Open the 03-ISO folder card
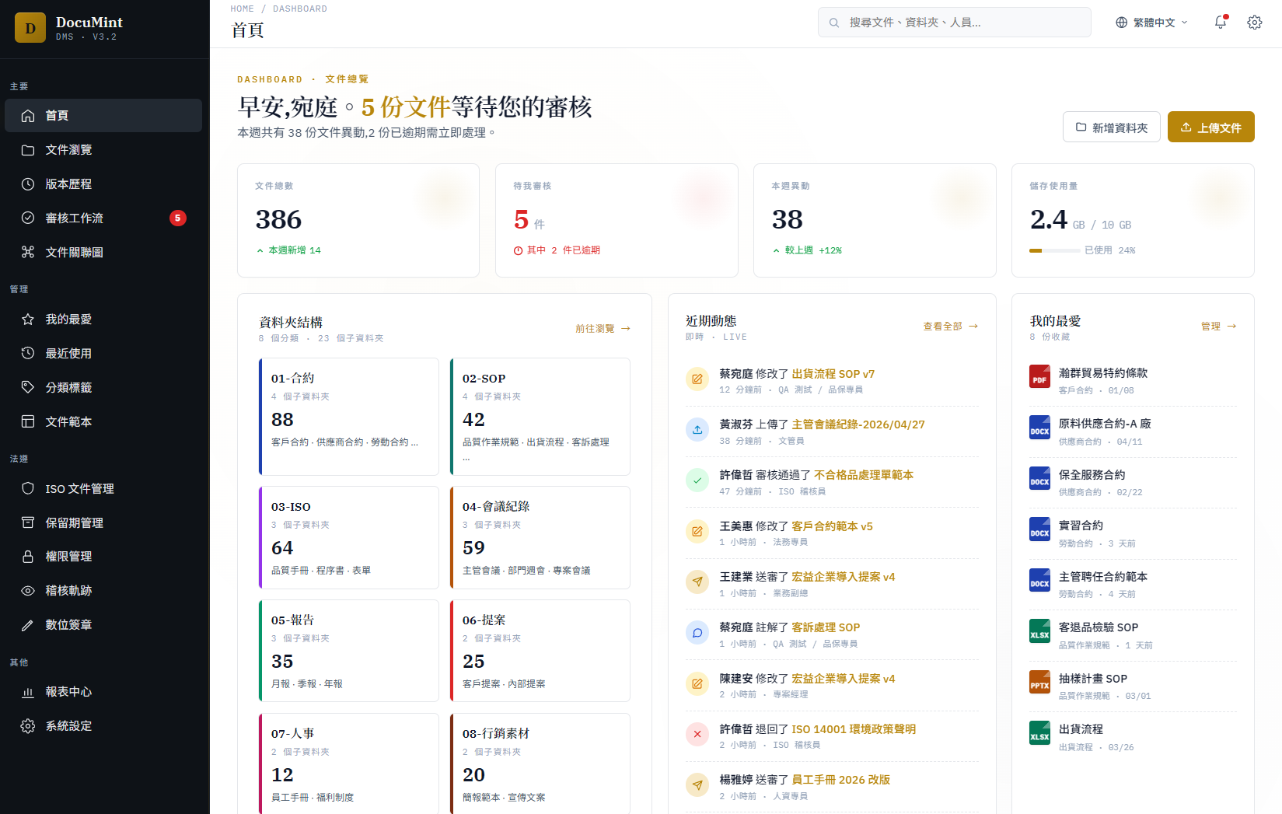 coord(349,538)
